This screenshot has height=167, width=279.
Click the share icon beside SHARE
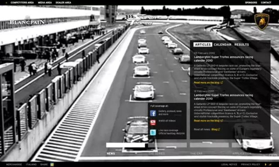[x=52, y=164]
